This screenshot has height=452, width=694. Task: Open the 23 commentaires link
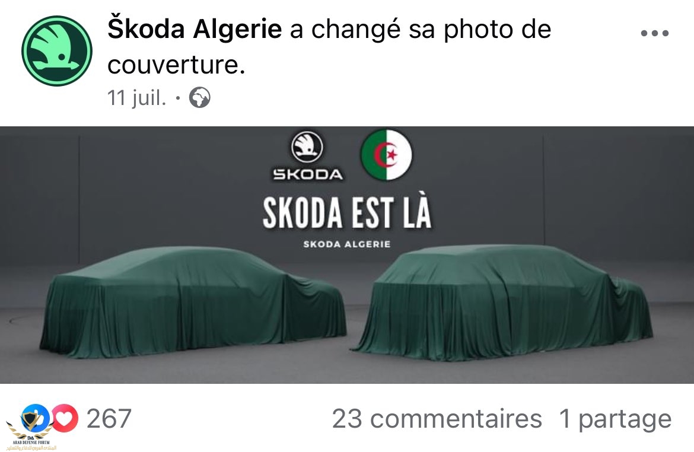pyautogui.click(x=437, y=419)
